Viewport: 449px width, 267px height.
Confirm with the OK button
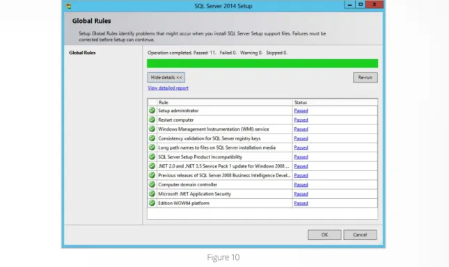point(324,235)
